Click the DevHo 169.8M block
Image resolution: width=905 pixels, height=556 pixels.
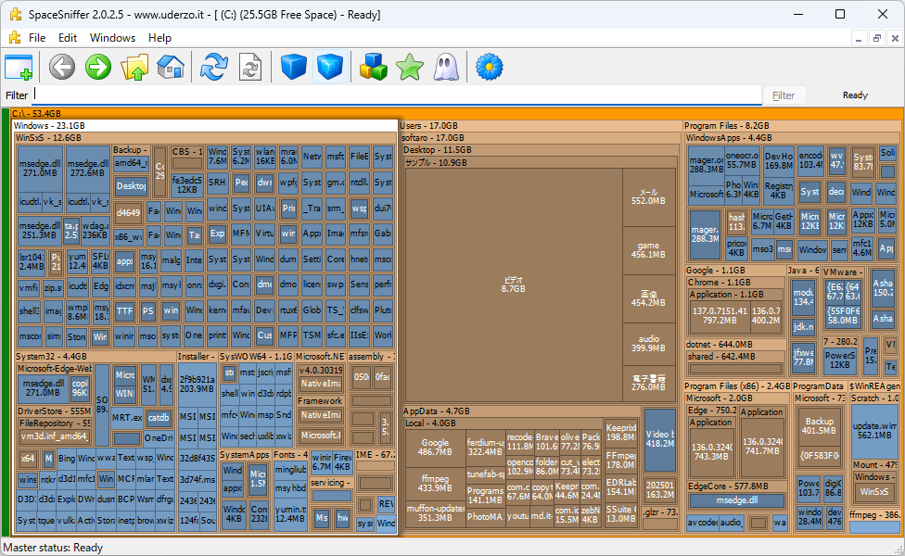779,161
